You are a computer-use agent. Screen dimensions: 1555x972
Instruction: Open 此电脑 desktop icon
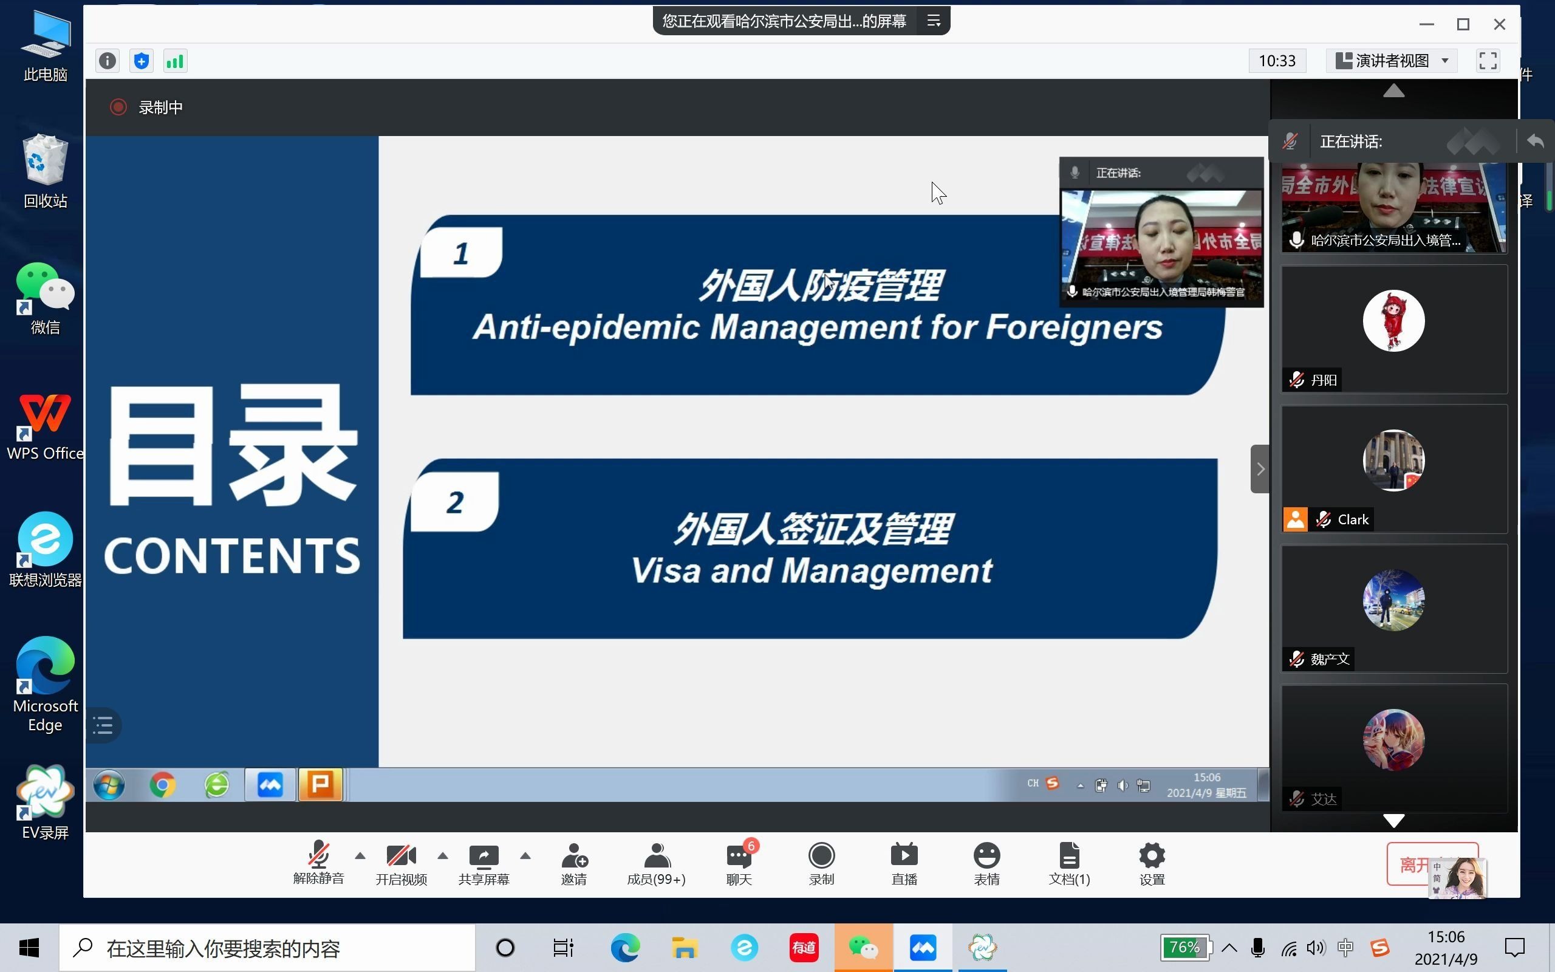45,46
